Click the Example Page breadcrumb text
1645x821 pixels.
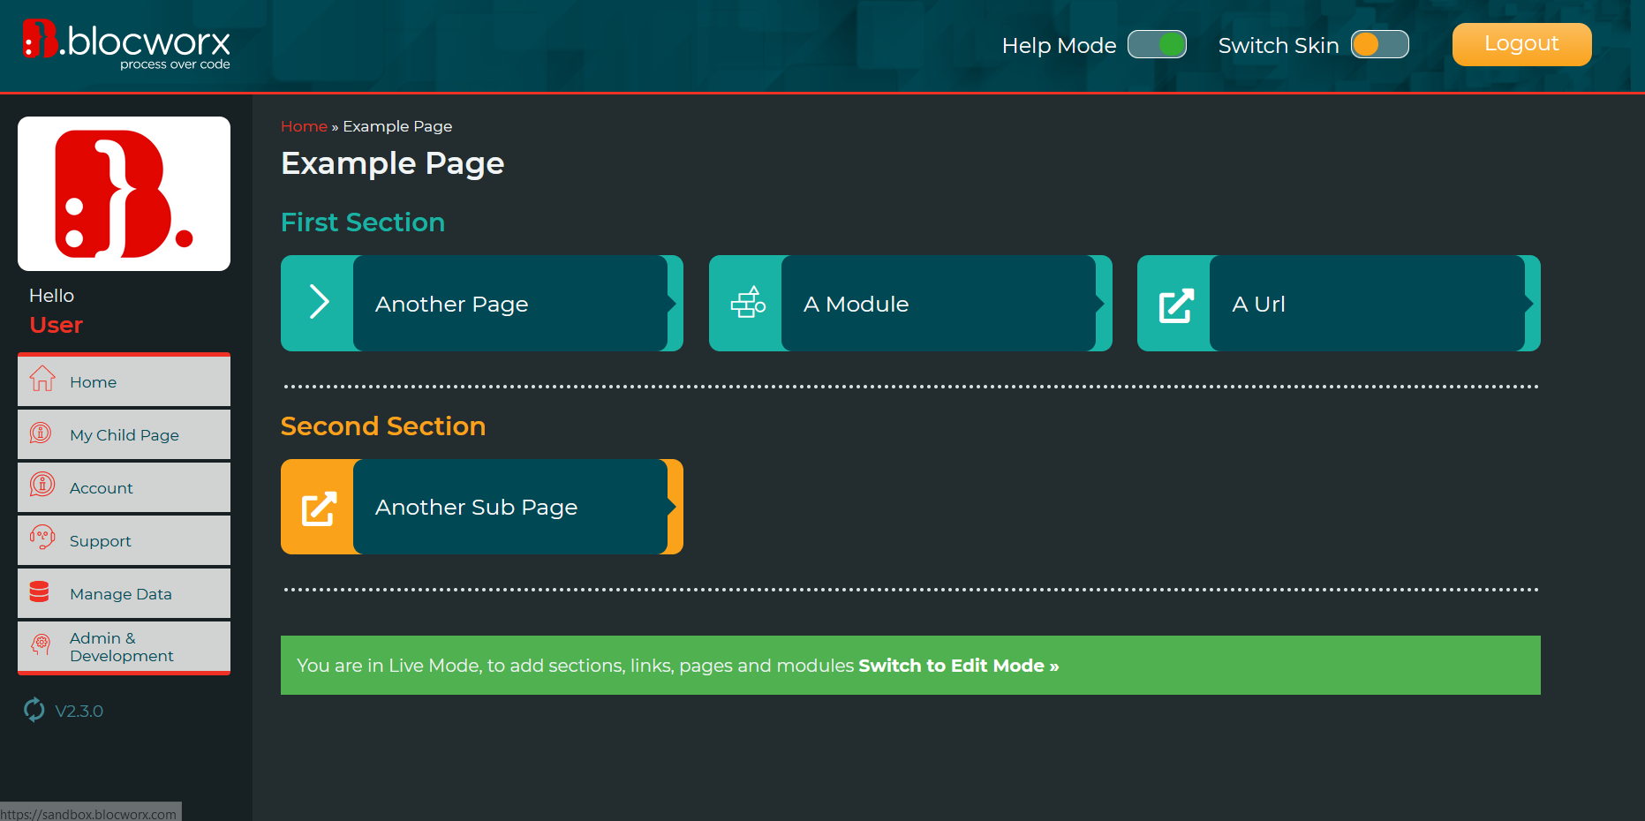(x=397, y=126)
